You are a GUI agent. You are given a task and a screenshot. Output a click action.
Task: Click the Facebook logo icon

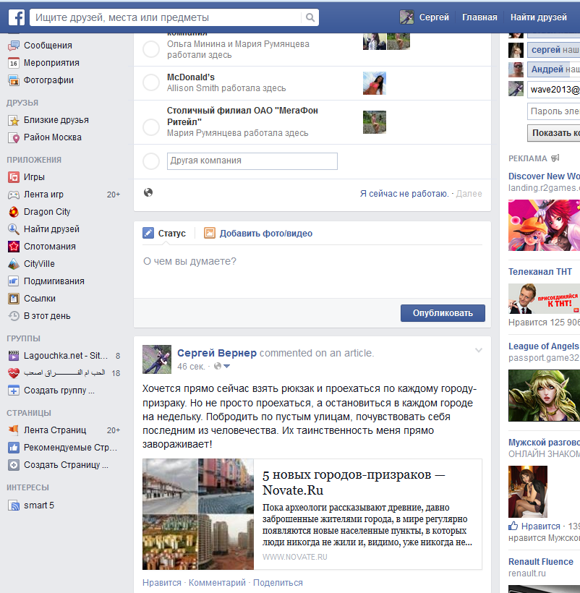pos(17,17)
